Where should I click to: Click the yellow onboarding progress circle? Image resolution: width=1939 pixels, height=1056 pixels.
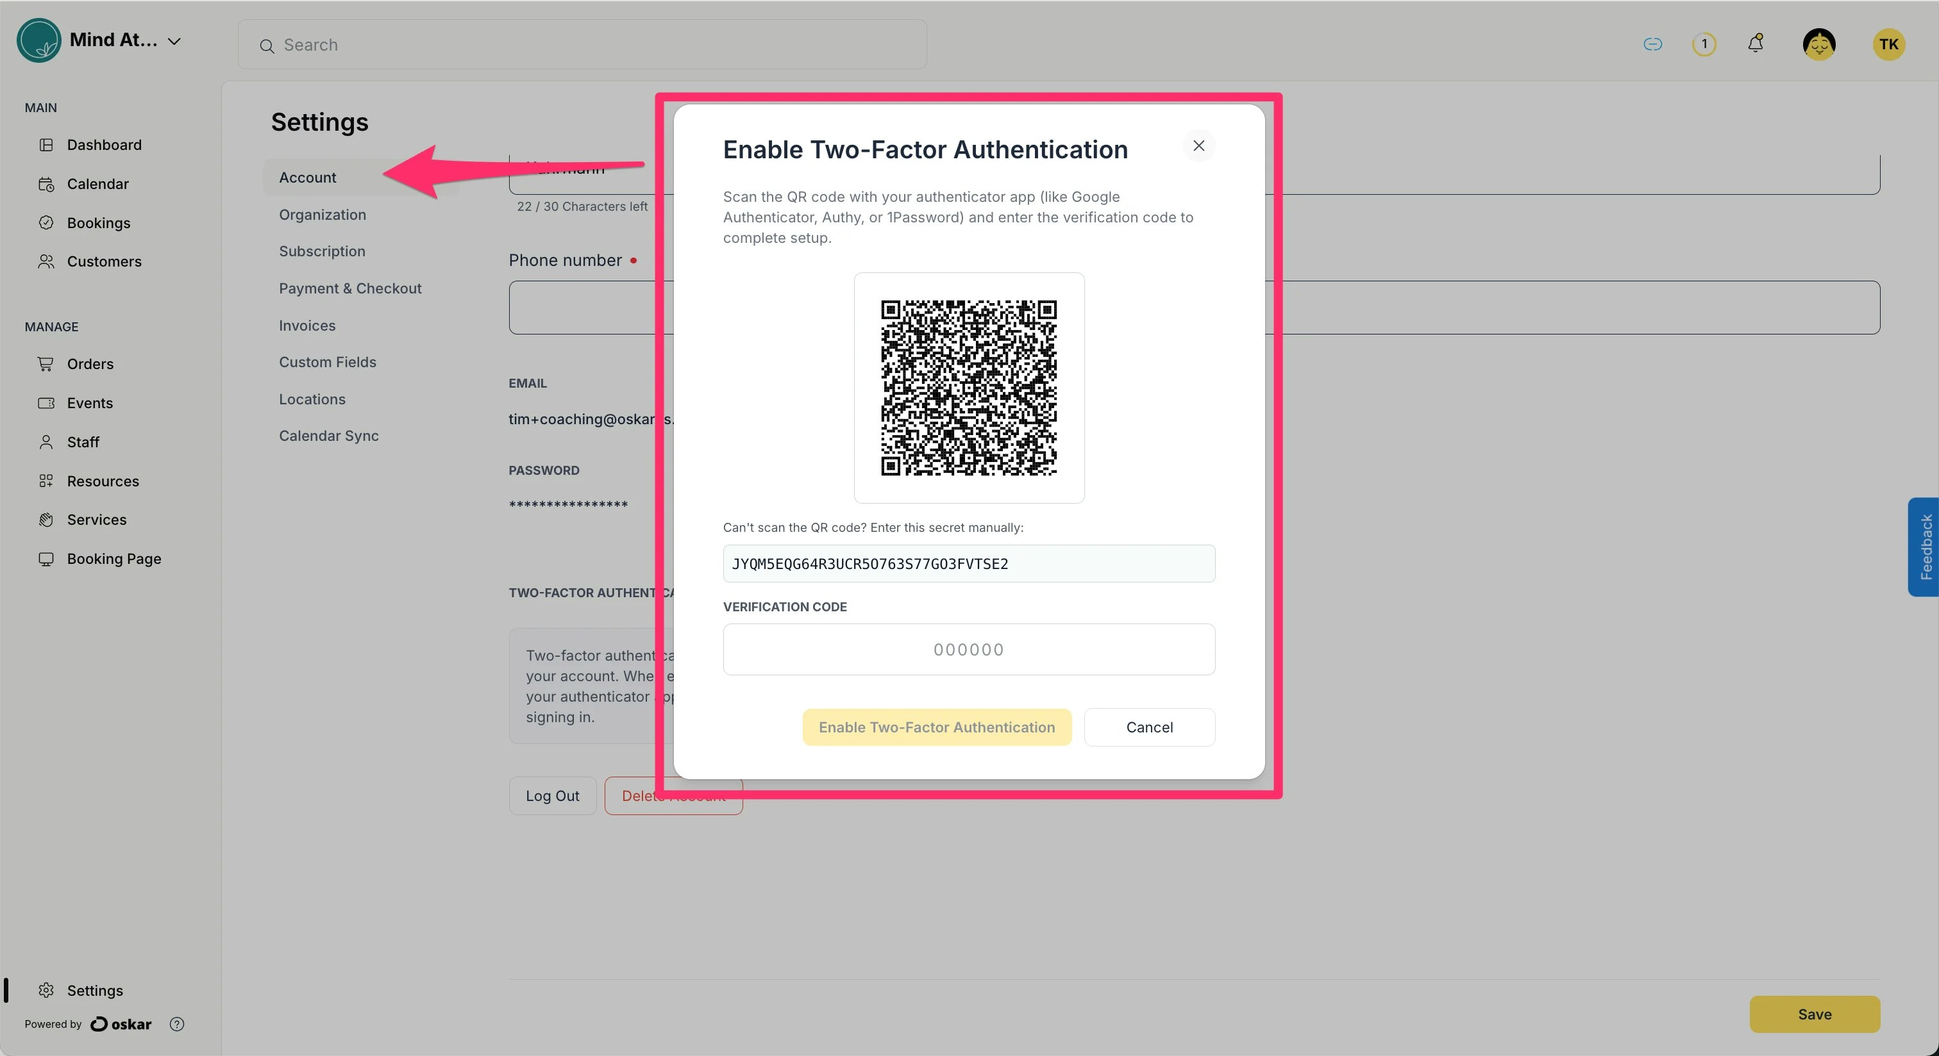[x=1704, y=44]
